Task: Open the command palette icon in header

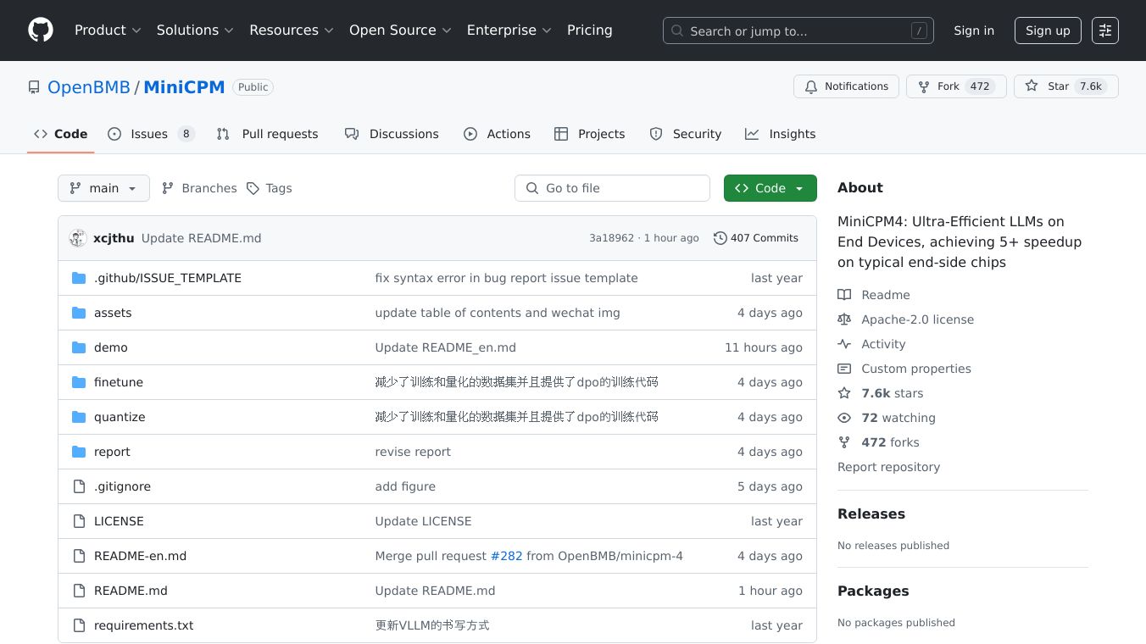Action: point(1104,31)
